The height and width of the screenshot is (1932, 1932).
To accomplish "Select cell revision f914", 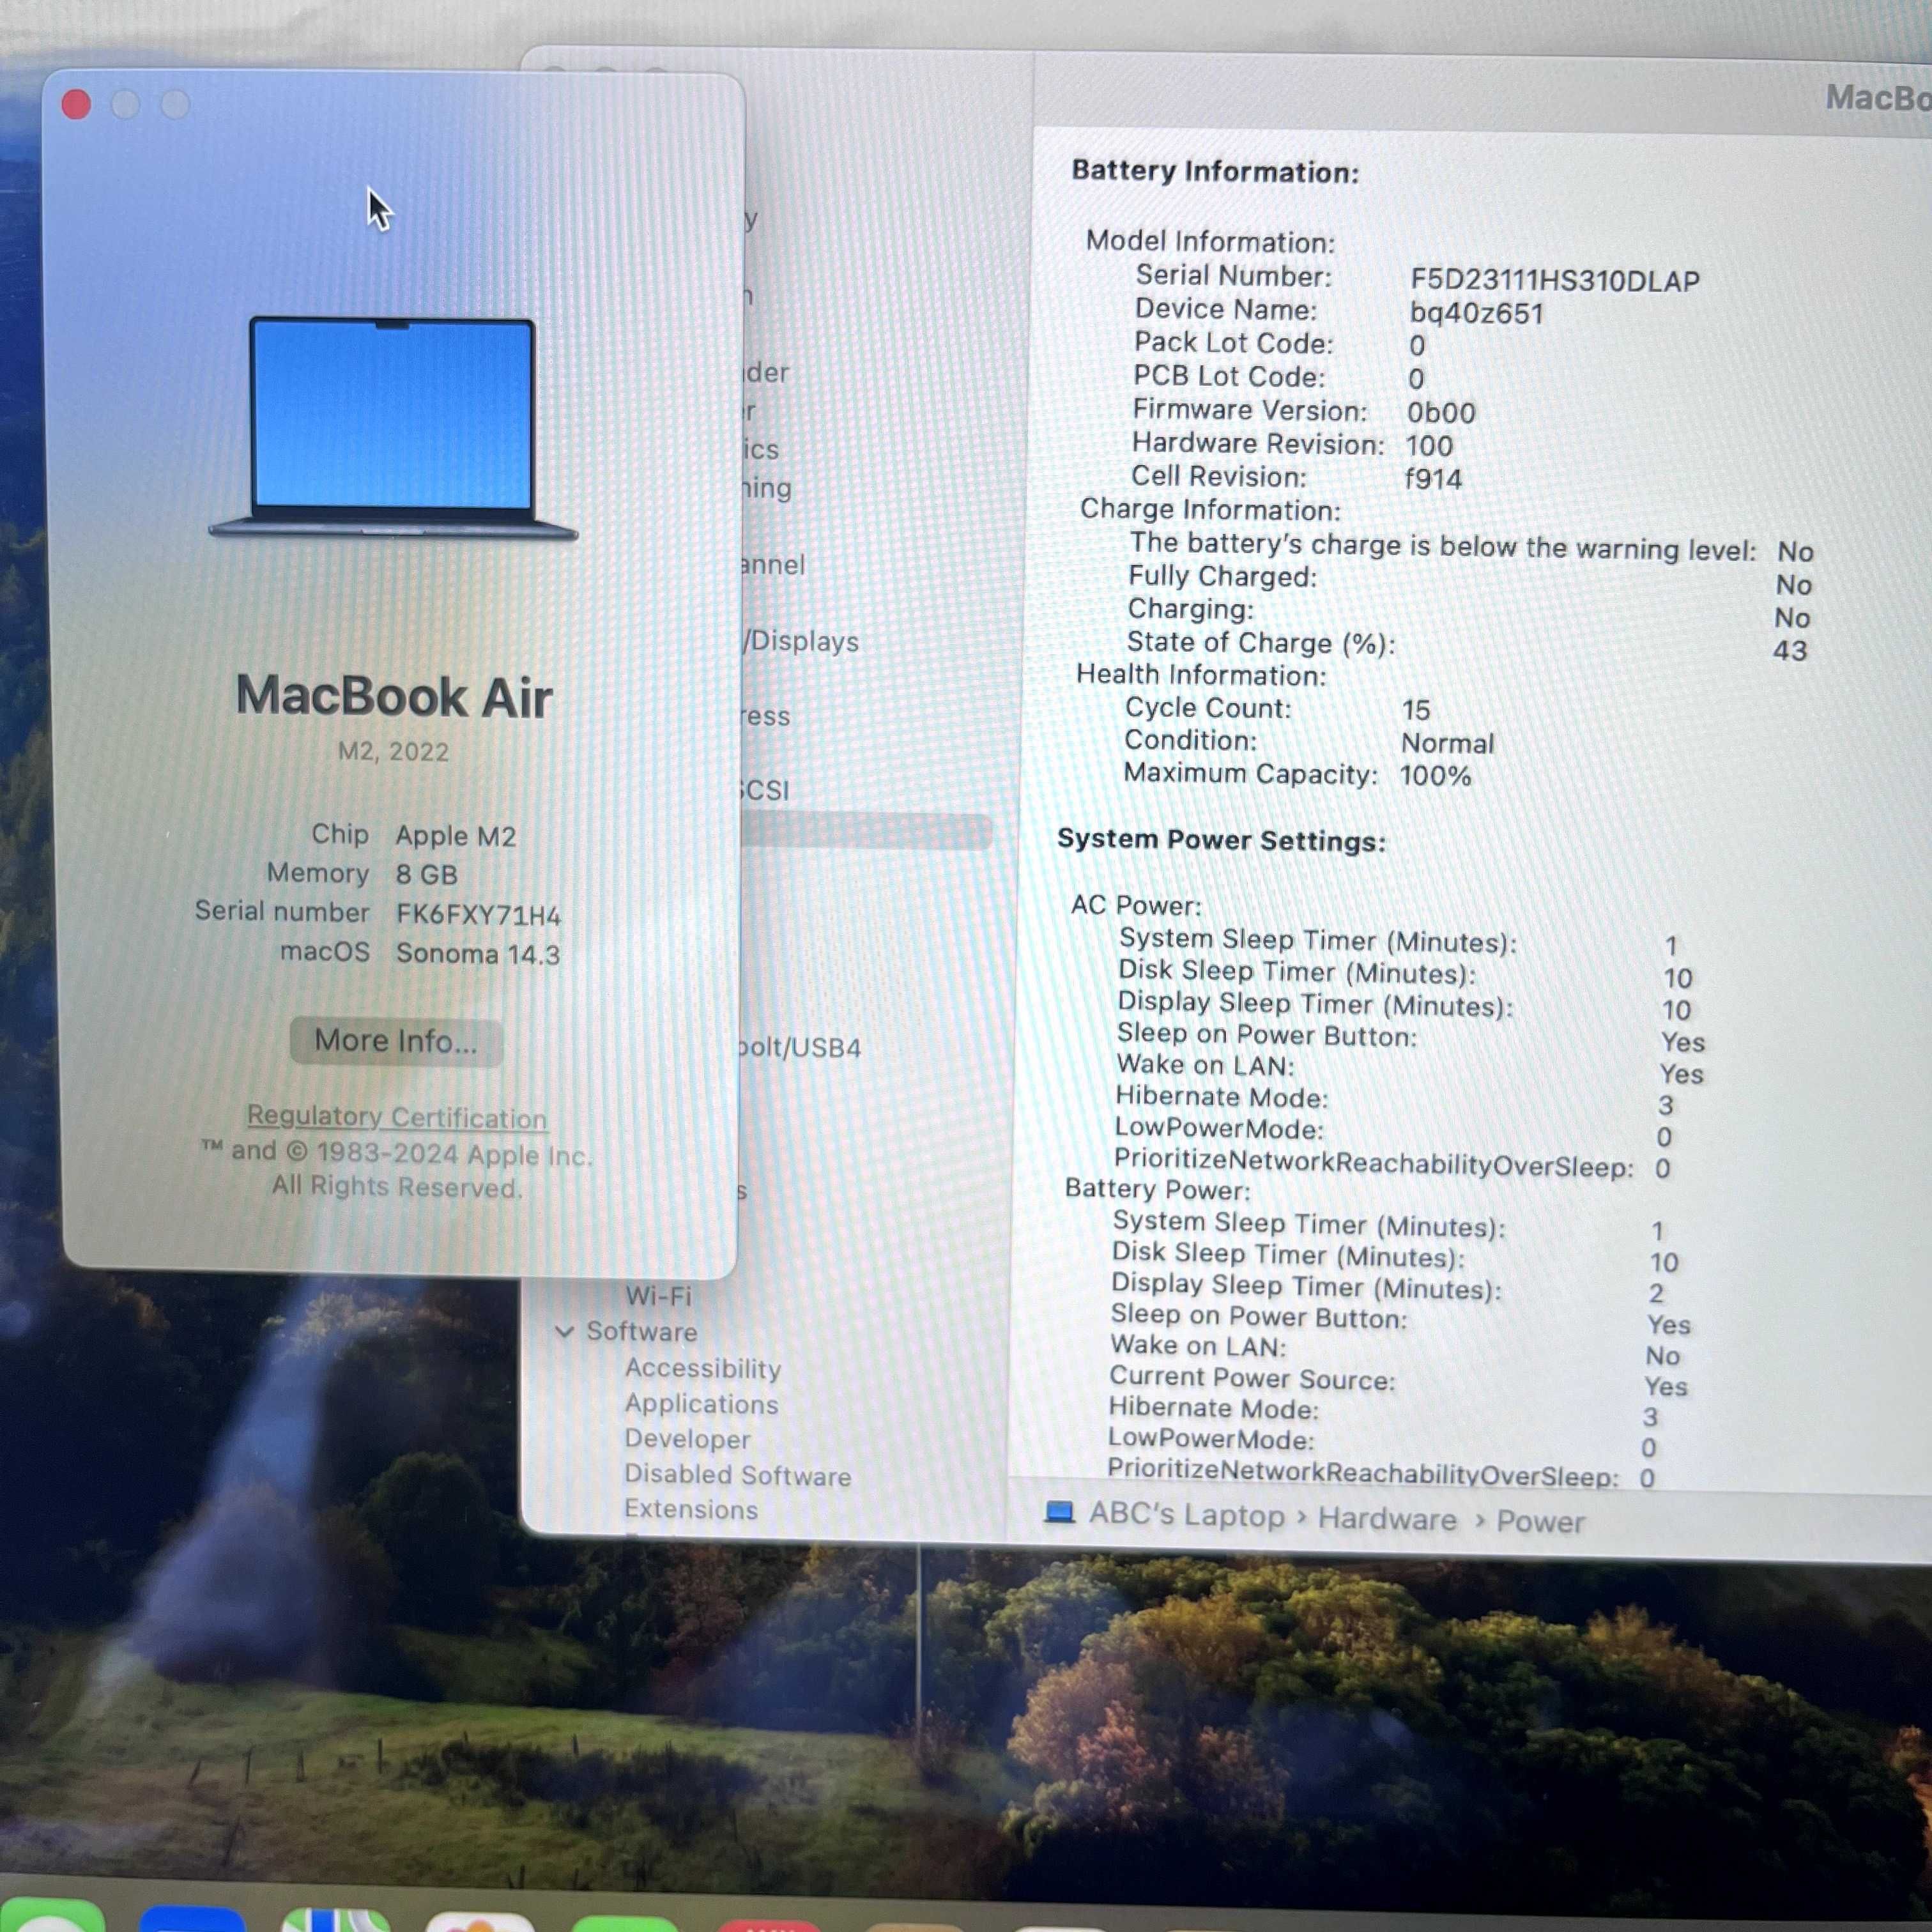I will tap(1433, 479).
